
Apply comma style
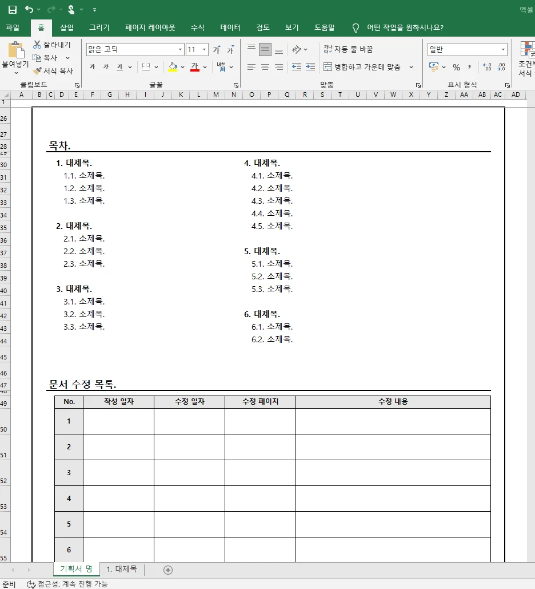click(x=469, y=67)
